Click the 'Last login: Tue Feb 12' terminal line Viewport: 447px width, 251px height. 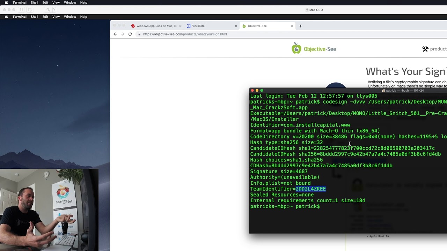pyautogui.click(x=314, y=96)
